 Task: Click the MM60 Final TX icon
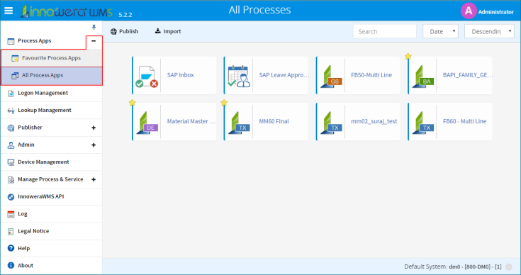pos(240,123)
